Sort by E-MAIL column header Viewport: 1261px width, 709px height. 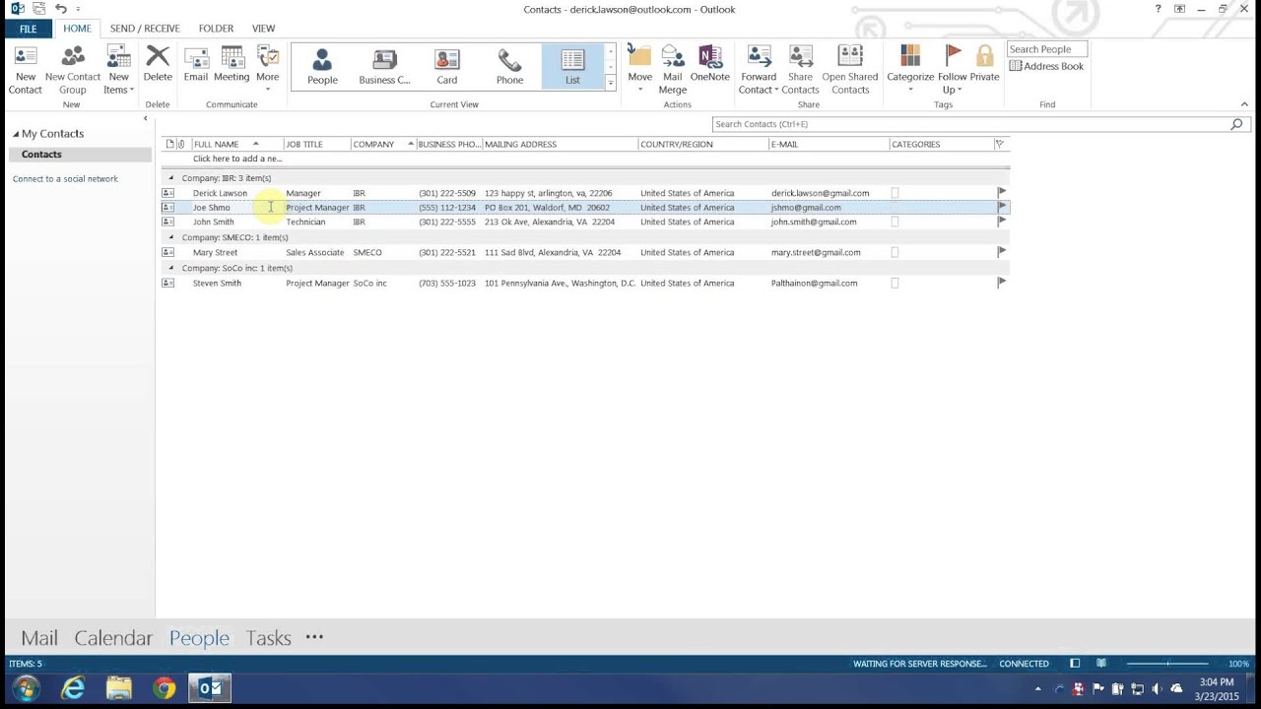pos(829,144)
